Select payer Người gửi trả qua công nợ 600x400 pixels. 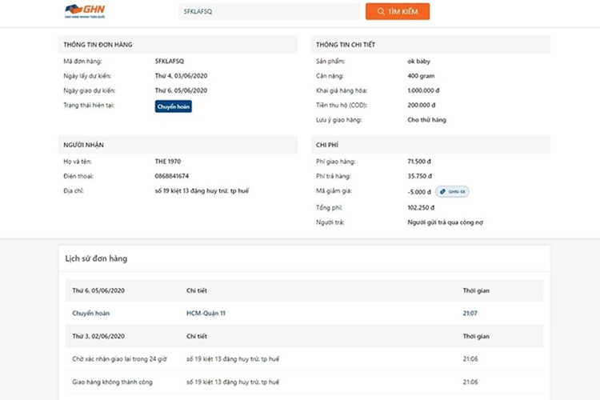pos(445,222)
